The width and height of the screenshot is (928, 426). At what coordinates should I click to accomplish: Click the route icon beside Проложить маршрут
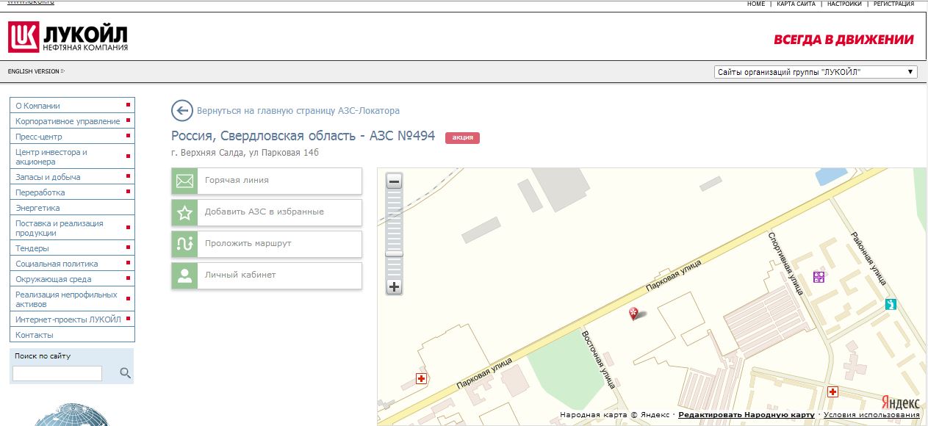click(x=185, y=244)
